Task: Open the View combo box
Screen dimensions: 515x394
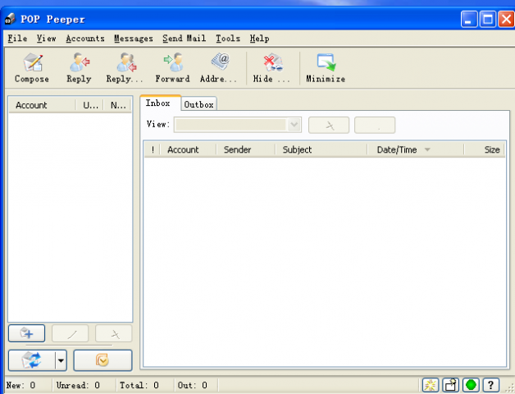Action: click(238, 125)
